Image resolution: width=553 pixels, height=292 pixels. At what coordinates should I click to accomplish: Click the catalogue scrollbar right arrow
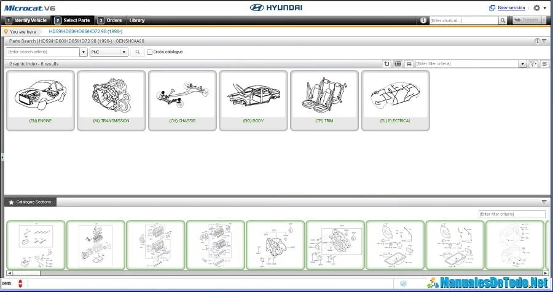[x=546, y=273]
